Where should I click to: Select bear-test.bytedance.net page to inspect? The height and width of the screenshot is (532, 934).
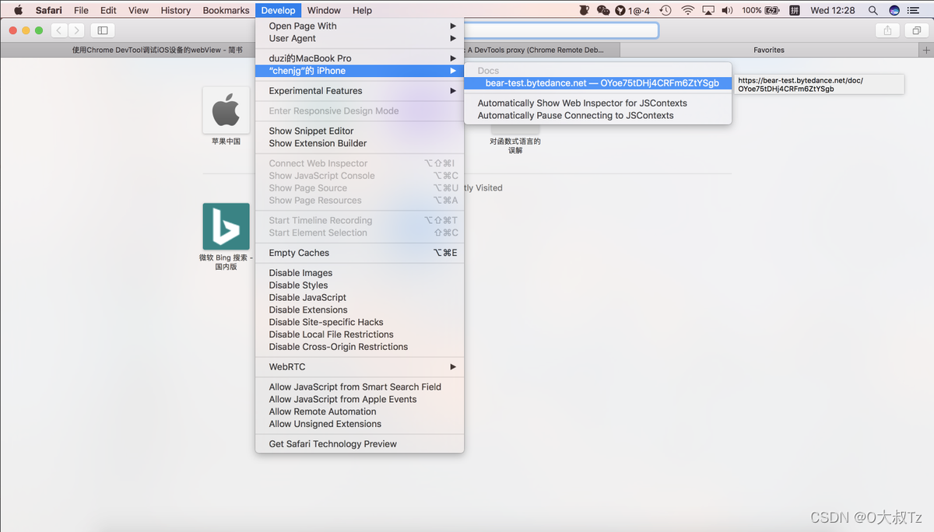point(599,83)
